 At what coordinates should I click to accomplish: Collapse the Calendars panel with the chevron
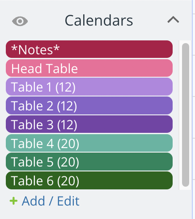[x=173, y=20]
